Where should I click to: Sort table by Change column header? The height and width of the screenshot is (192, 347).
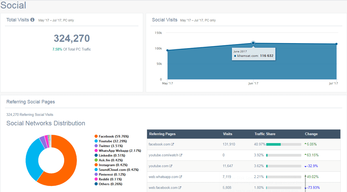click(311, 134)
